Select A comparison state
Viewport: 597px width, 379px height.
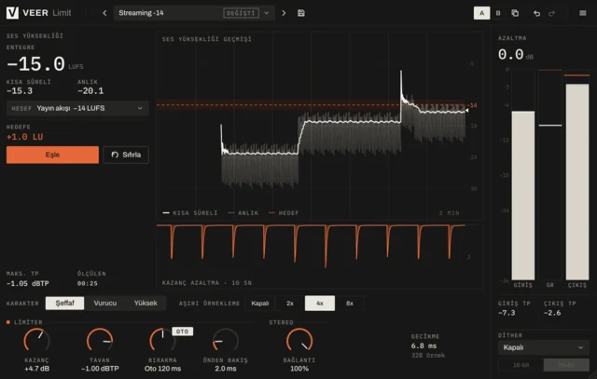481,13
